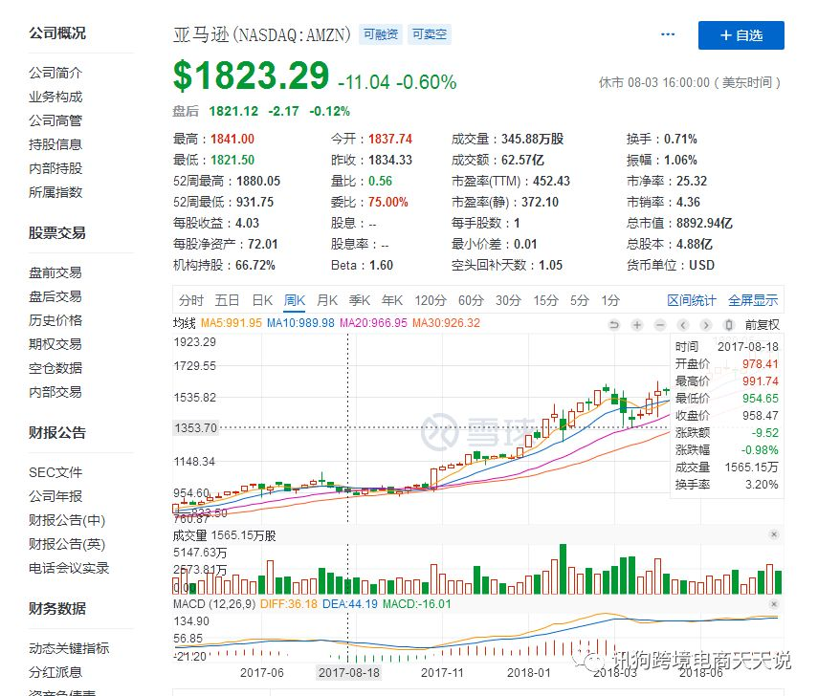Click the 1353.70 price level label
Image resolution: width=818 pixels, height=696 pixels.
[195, 428]
